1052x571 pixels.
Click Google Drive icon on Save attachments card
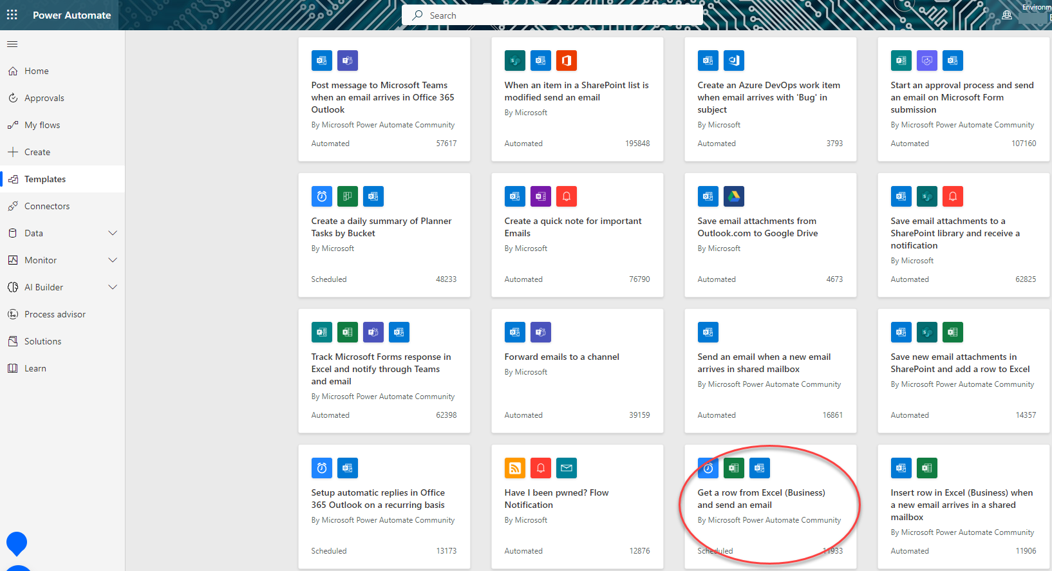[734, 196]
